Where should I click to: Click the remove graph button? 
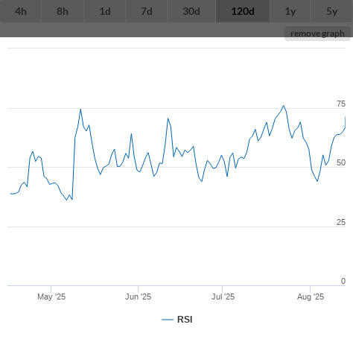click(317, 34)
